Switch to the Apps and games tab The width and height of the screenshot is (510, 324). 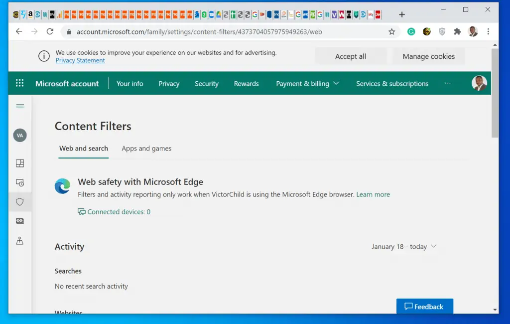pos(146,149)
